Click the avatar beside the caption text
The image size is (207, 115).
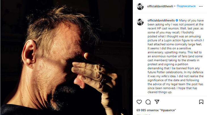140,22
